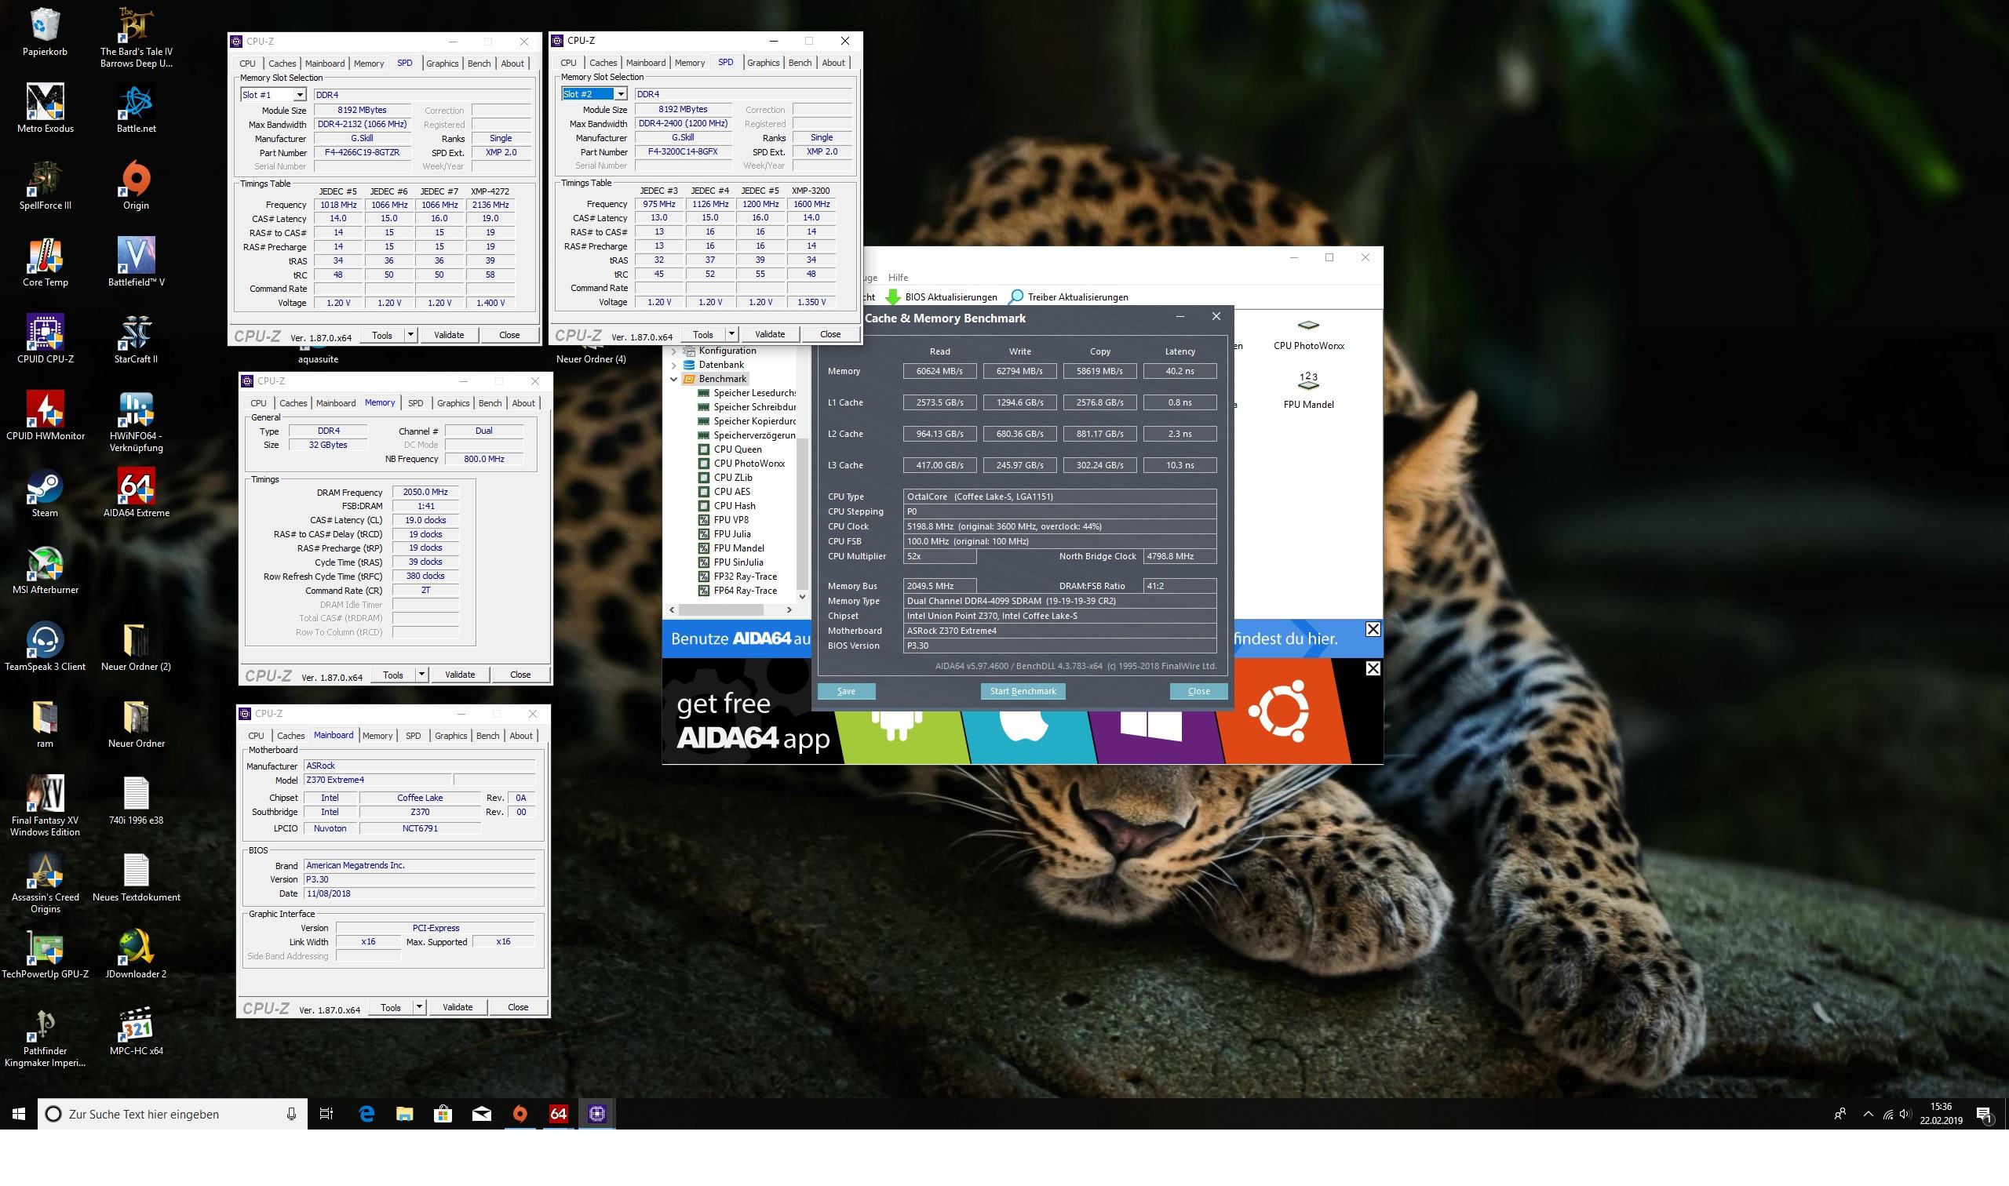Select CPU Queen benchmark tree item
Viewport: 2009px width, 1186px height.
tap(737, 449)
